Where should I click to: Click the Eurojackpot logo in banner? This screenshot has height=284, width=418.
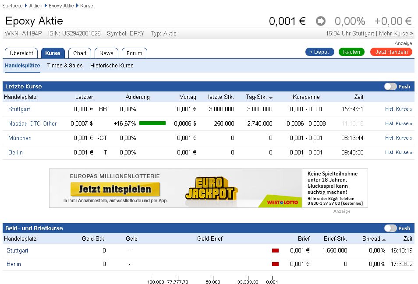point(211,189)
